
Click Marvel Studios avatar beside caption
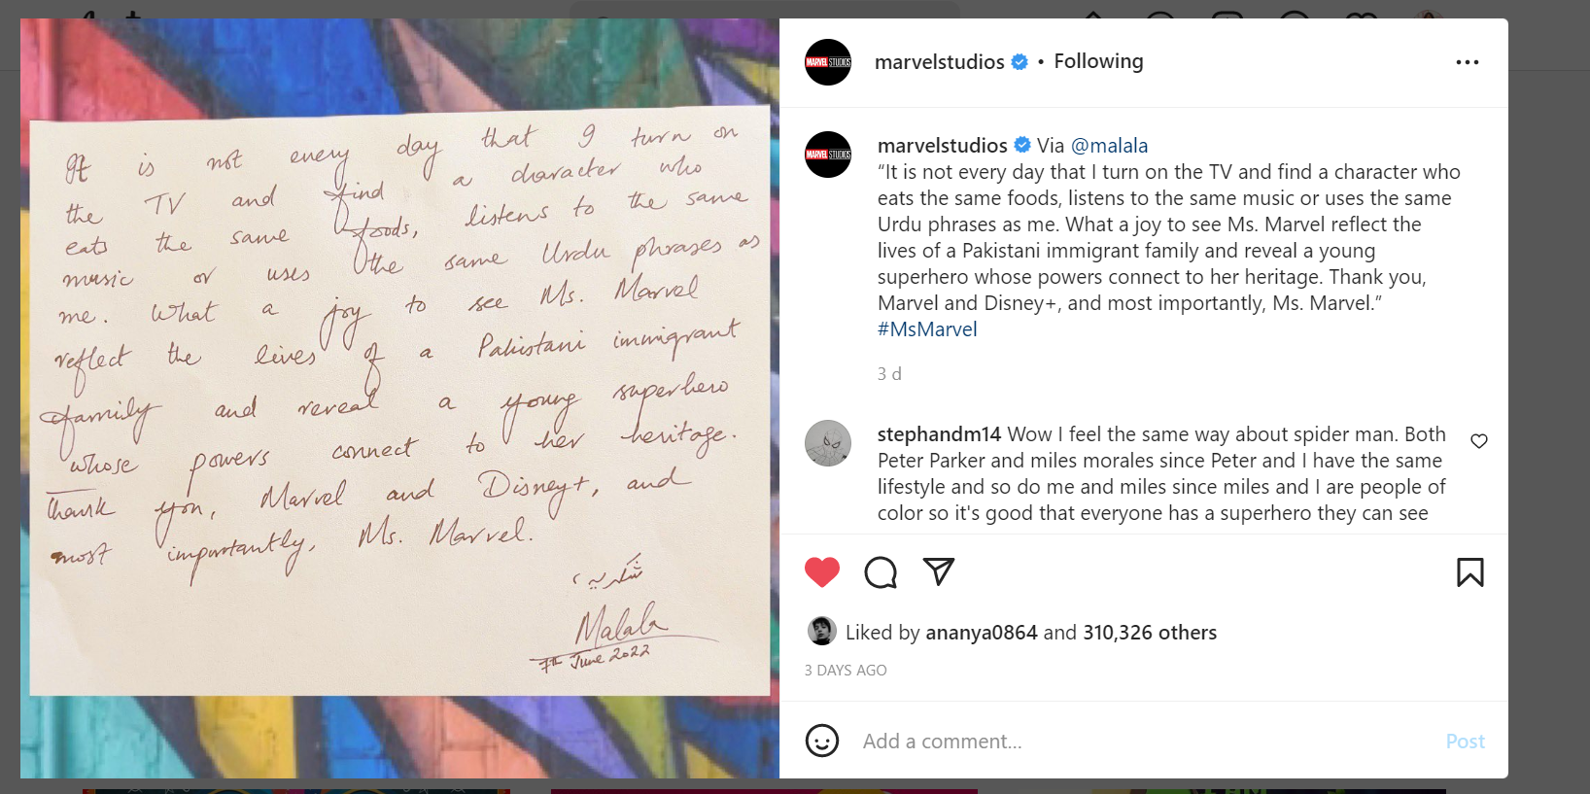[828, 155]
